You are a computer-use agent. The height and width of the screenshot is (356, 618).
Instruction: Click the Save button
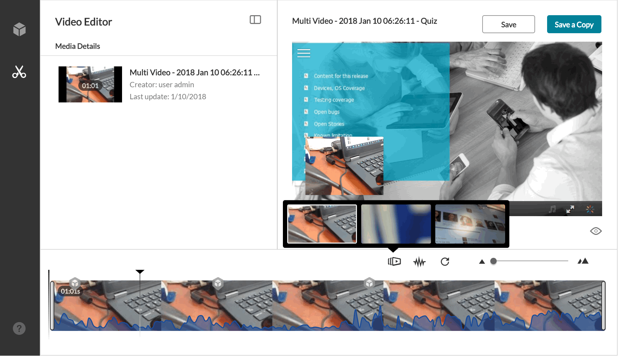[x=509, y=24]
